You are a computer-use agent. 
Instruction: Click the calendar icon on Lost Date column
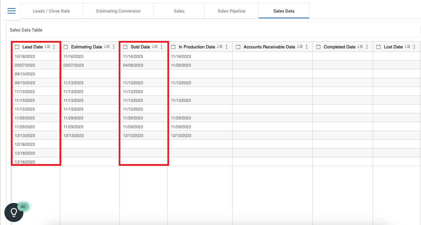pyautogui.click(x=377, y=47)
